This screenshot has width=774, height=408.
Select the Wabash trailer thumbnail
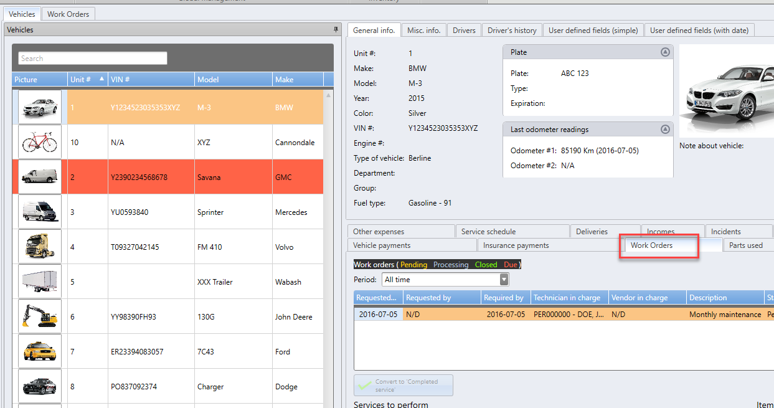point(40,282)
